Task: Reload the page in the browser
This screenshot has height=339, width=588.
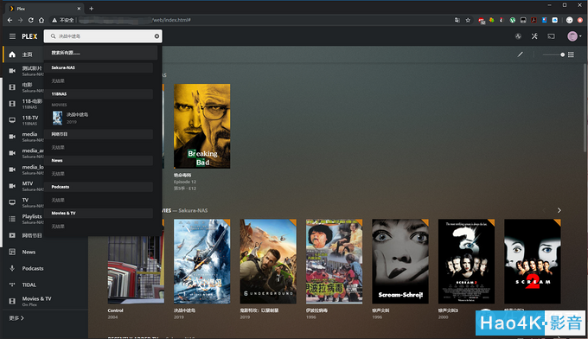Action: [x=31, y=20]
